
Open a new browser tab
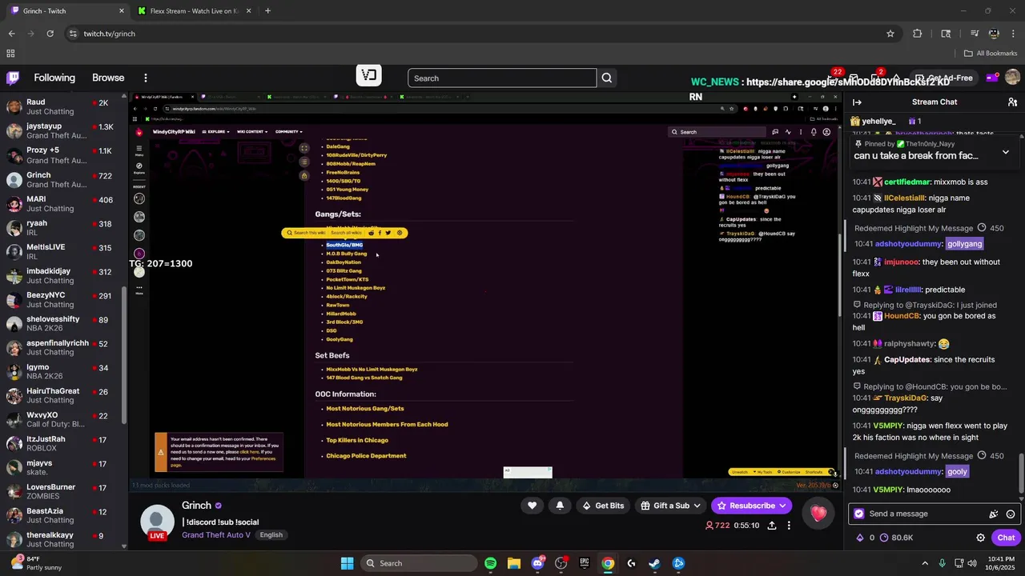point(267,11)
